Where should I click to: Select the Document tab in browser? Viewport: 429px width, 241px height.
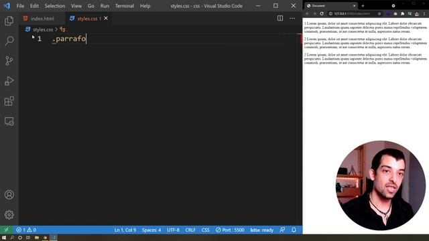(x=331, y=6)
